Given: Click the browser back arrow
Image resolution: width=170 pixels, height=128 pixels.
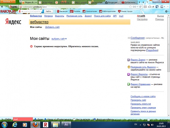Looking at the screenshot, I should [x=2, y=7].
